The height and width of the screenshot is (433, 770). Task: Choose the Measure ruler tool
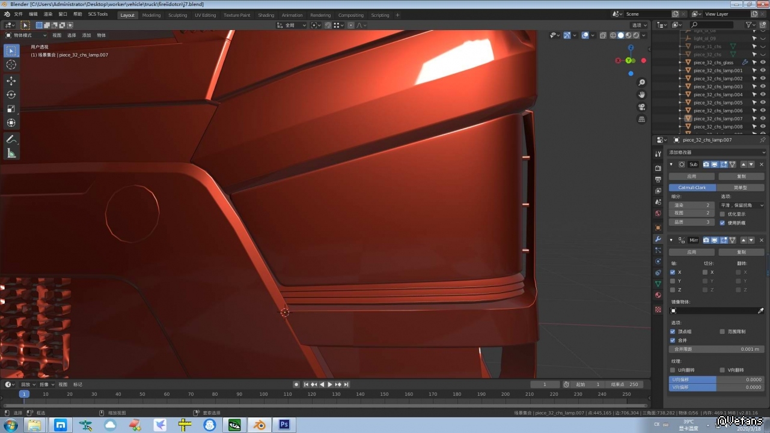[x=11, y=154]
